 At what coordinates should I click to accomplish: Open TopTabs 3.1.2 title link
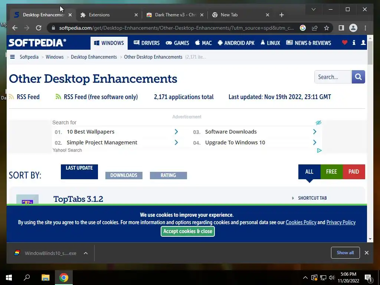click(78, 199)
